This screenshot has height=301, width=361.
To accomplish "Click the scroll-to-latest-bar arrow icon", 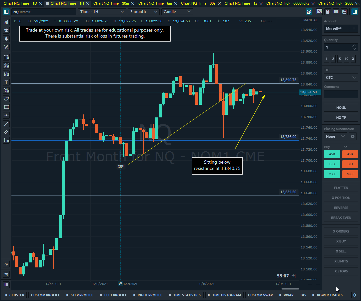I will point(294,276).
